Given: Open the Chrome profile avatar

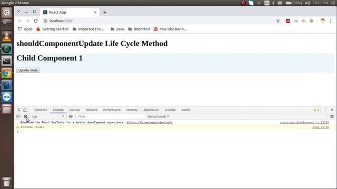Looking at the screenshot, I should (x=323, y=21).
